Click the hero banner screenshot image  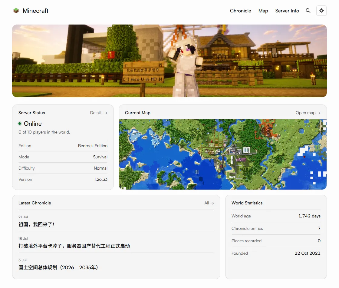coord(169,61)
